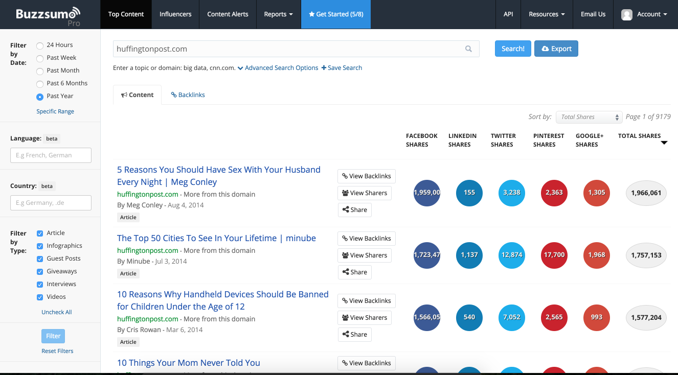The image size is (678, 375).
Task: Toggle the Interviews checkbox
Action: [40, 285]
